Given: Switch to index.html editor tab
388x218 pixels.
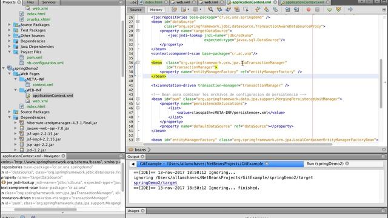Looking at the screenshot, I should pyautogui.click(x=153, y=2).
